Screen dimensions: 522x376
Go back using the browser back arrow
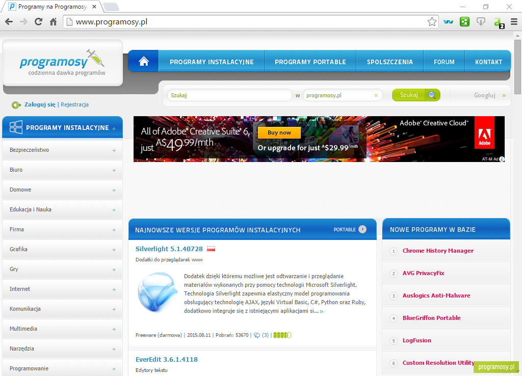pos(9,22)
